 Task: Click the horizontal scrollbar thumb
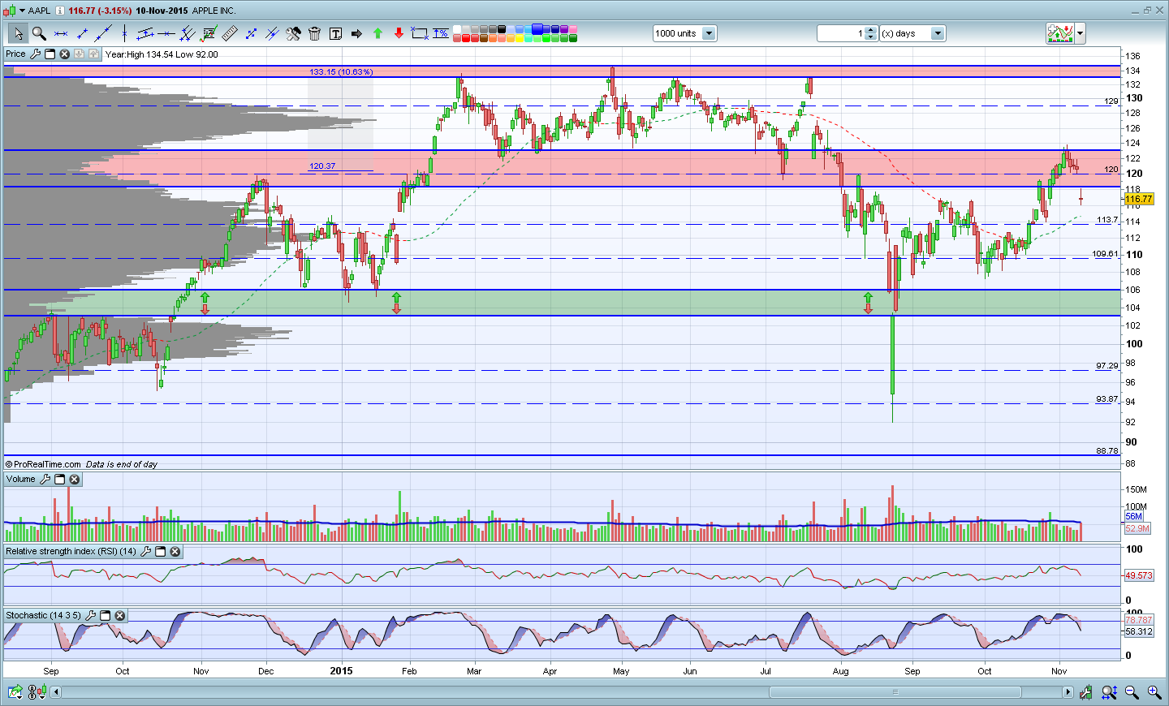point(895,692)
